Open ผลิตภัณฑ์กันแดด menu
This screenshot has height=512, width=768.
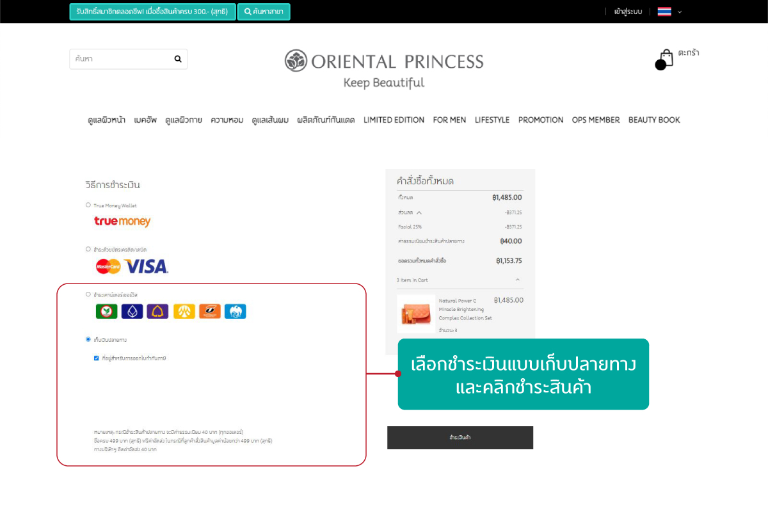[x=326, y=120]
